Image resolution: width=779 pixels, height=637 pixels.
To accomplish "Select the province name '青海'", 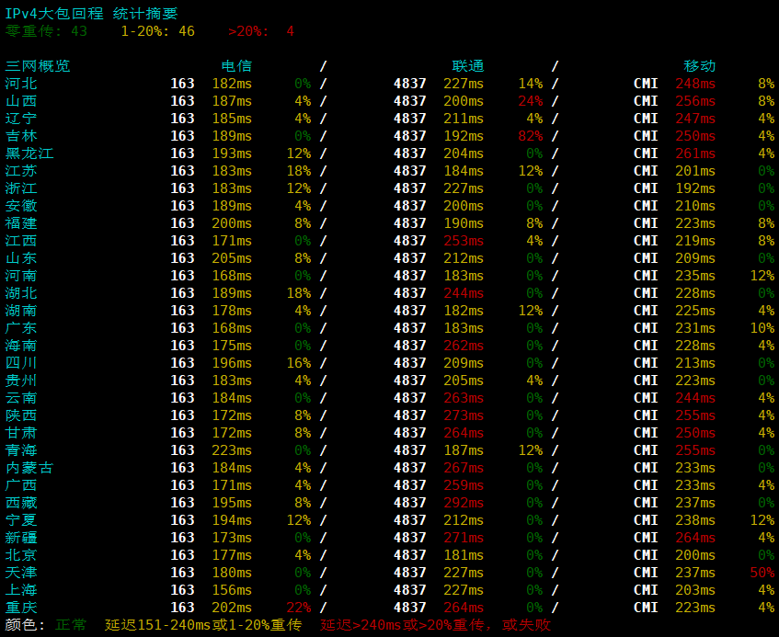I will tap(21, 449).
